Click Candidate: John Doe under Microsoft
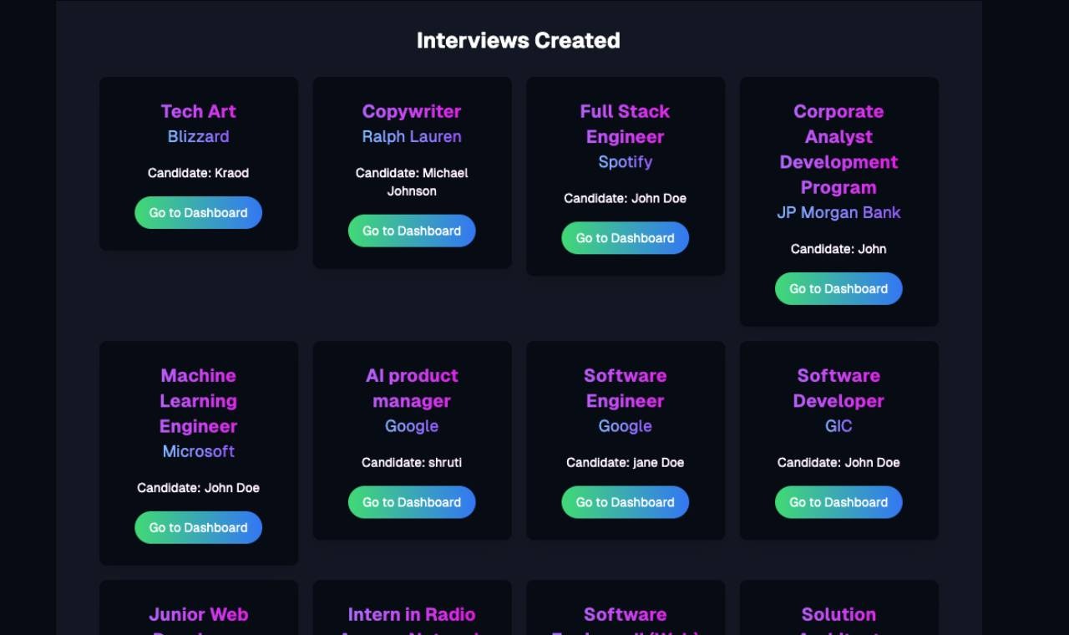 click(198, 488)
